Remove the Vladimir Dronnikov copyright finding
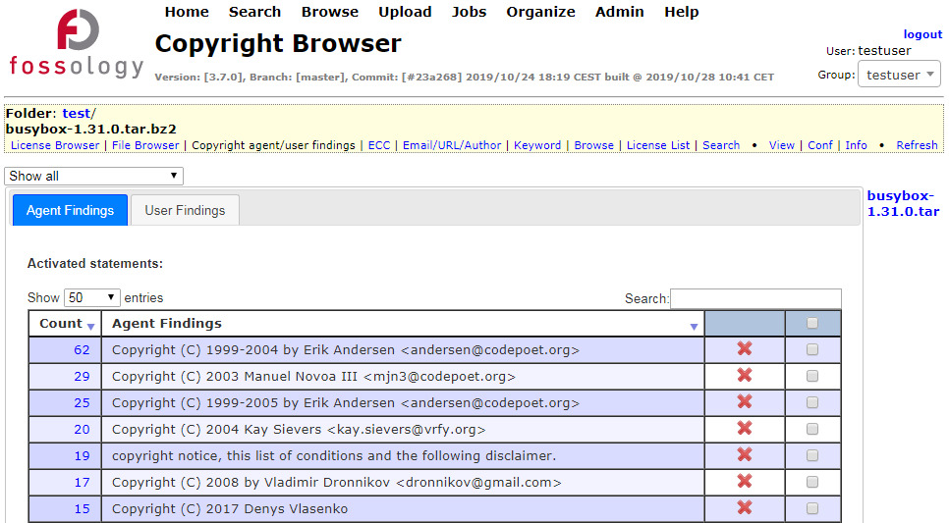 745,482
